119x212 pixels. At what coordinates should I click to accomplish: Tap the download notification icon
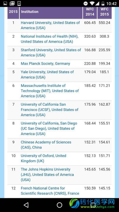pos(19,3)
